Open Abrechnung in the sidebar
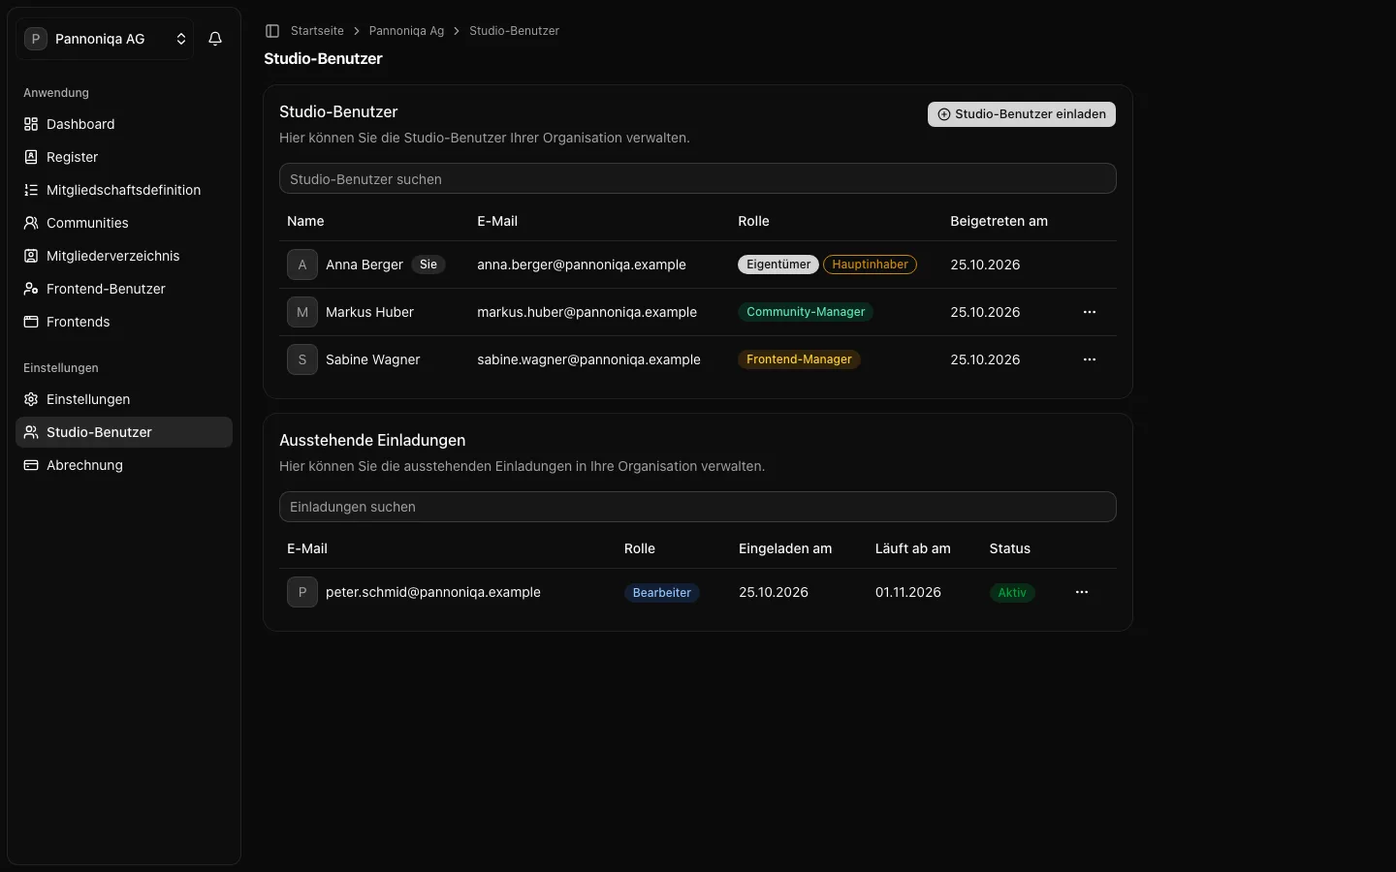This screenshot has width=1396, height=872. [124, 465]
